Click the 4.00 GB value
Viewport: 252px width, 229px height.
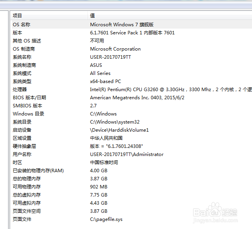point(99,171)
